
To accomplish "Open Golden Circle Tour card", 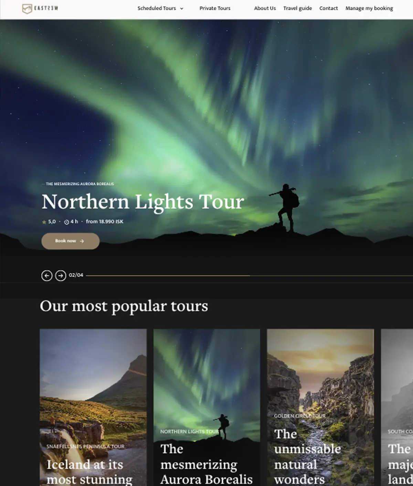I will (320, 408).
